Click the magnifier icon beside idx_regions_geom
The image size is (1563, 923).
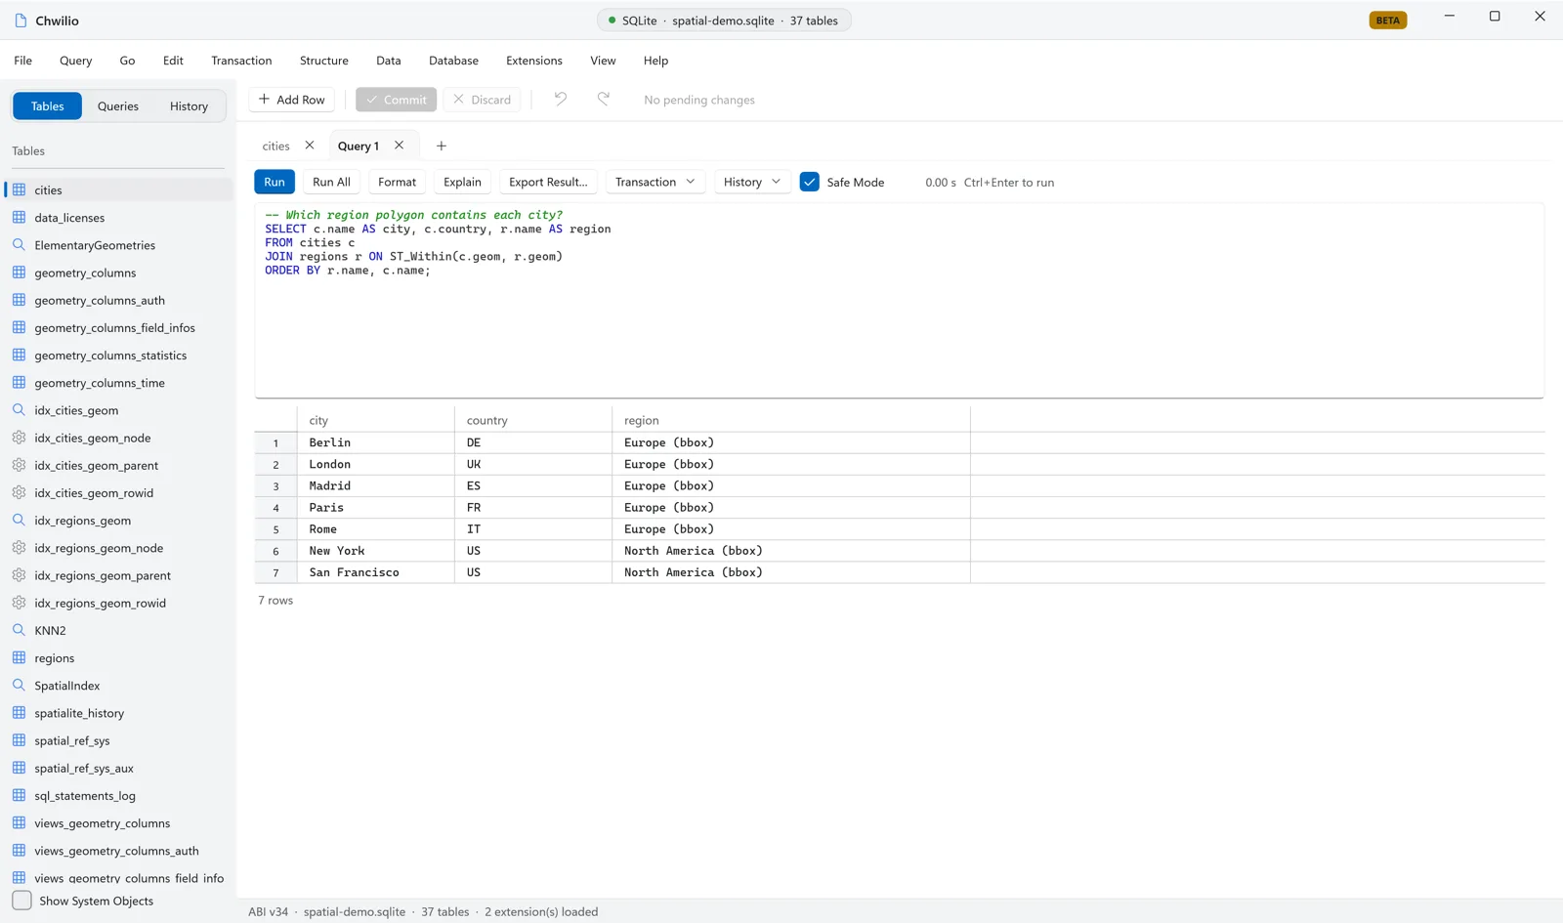tap(19, 520)
